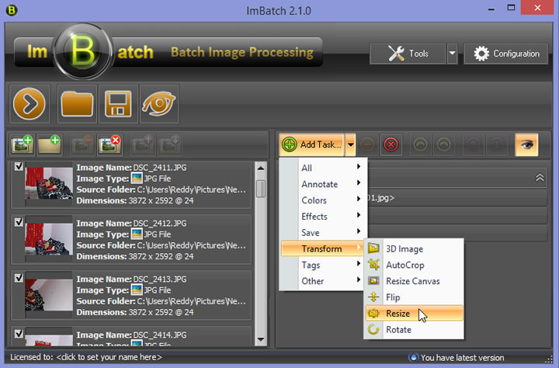The width and height of the screenshot is (559, 368).
Task: Click the move task down arrow icon
Action: (497, 144)
